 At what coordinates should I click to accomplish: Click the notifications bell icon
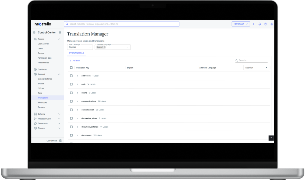coord(259,24)
